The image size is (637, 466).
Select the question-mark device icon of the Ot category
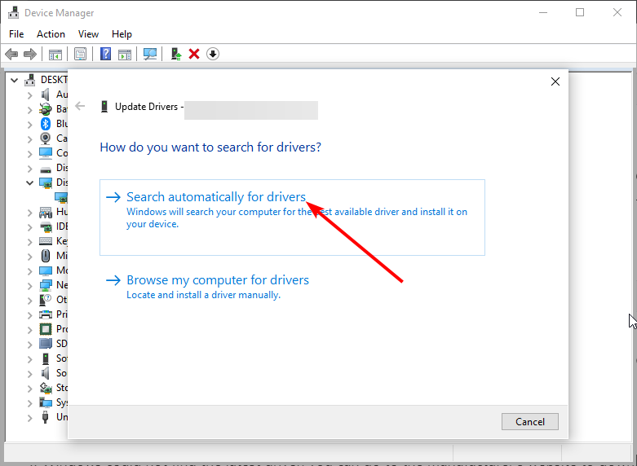(x=46, y=300)
